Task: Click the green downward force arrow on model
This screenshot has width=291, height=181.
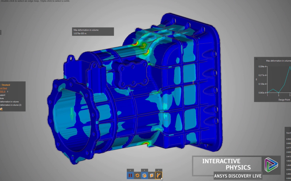Action: (72, 114)
